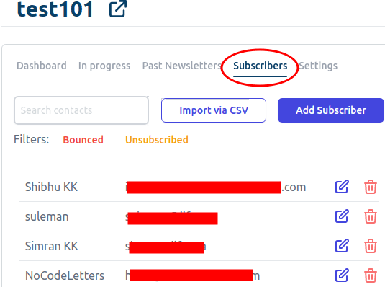
Task: Focus the Search contacts field
Action: click(x=81, y=110)
